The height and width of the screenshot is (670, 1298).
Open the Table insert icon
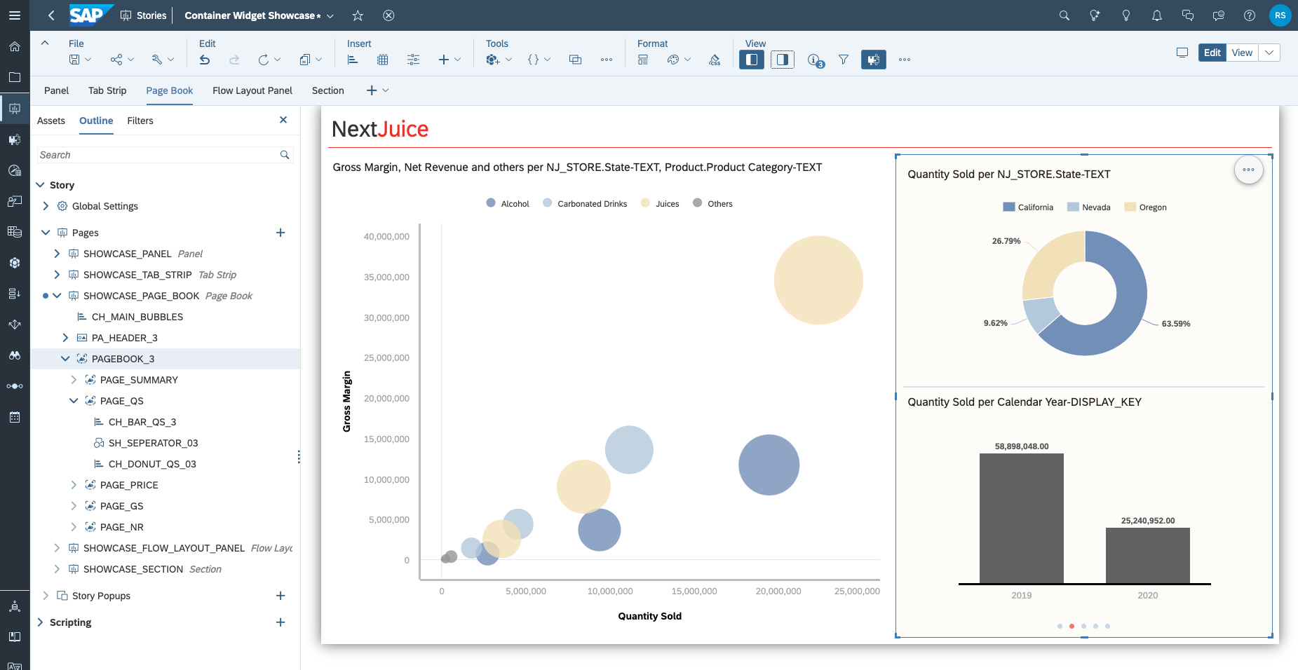click(x=382, y=60)
